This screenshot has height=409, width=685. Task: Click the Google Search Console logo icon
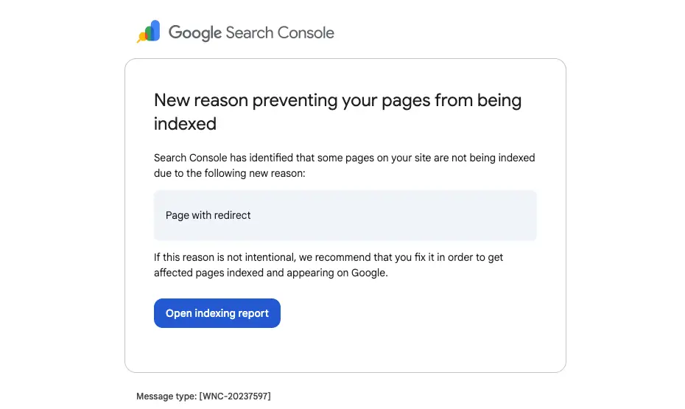[x=149, y=32]
